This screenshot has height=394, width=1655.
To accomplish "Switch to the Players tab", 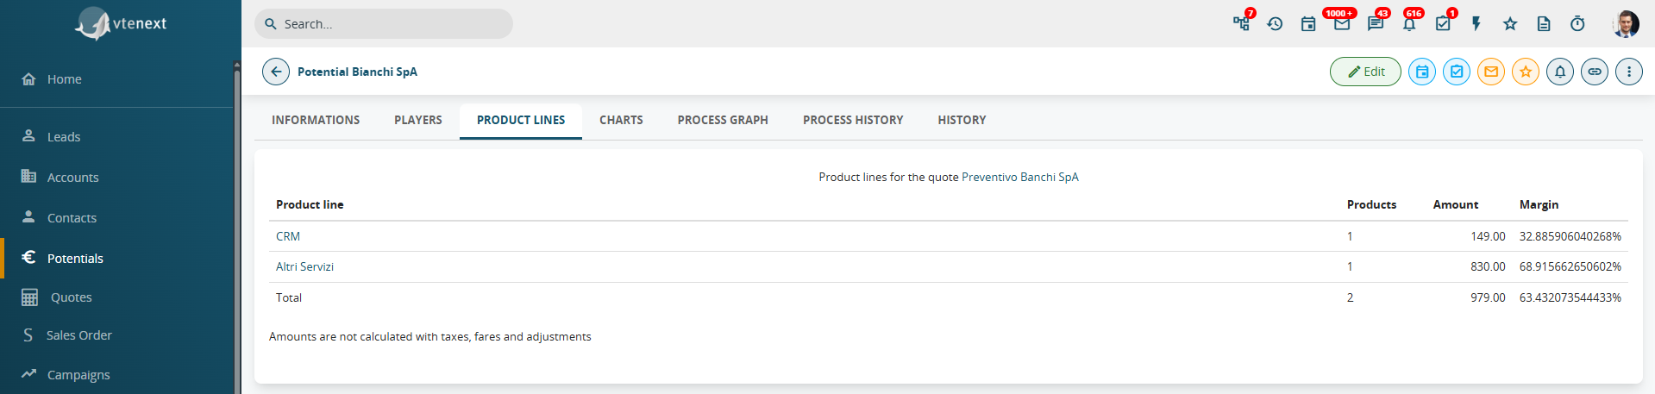I will [x=418, y=120].
